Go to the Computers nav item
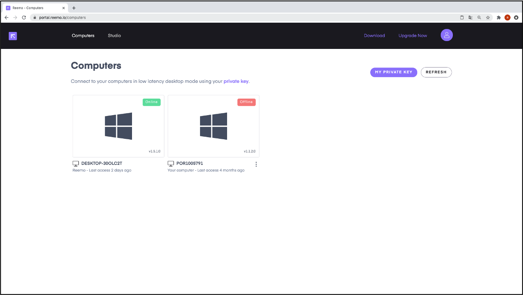The width and height of the screenshot is (523, 295). (x=83, y=36)
